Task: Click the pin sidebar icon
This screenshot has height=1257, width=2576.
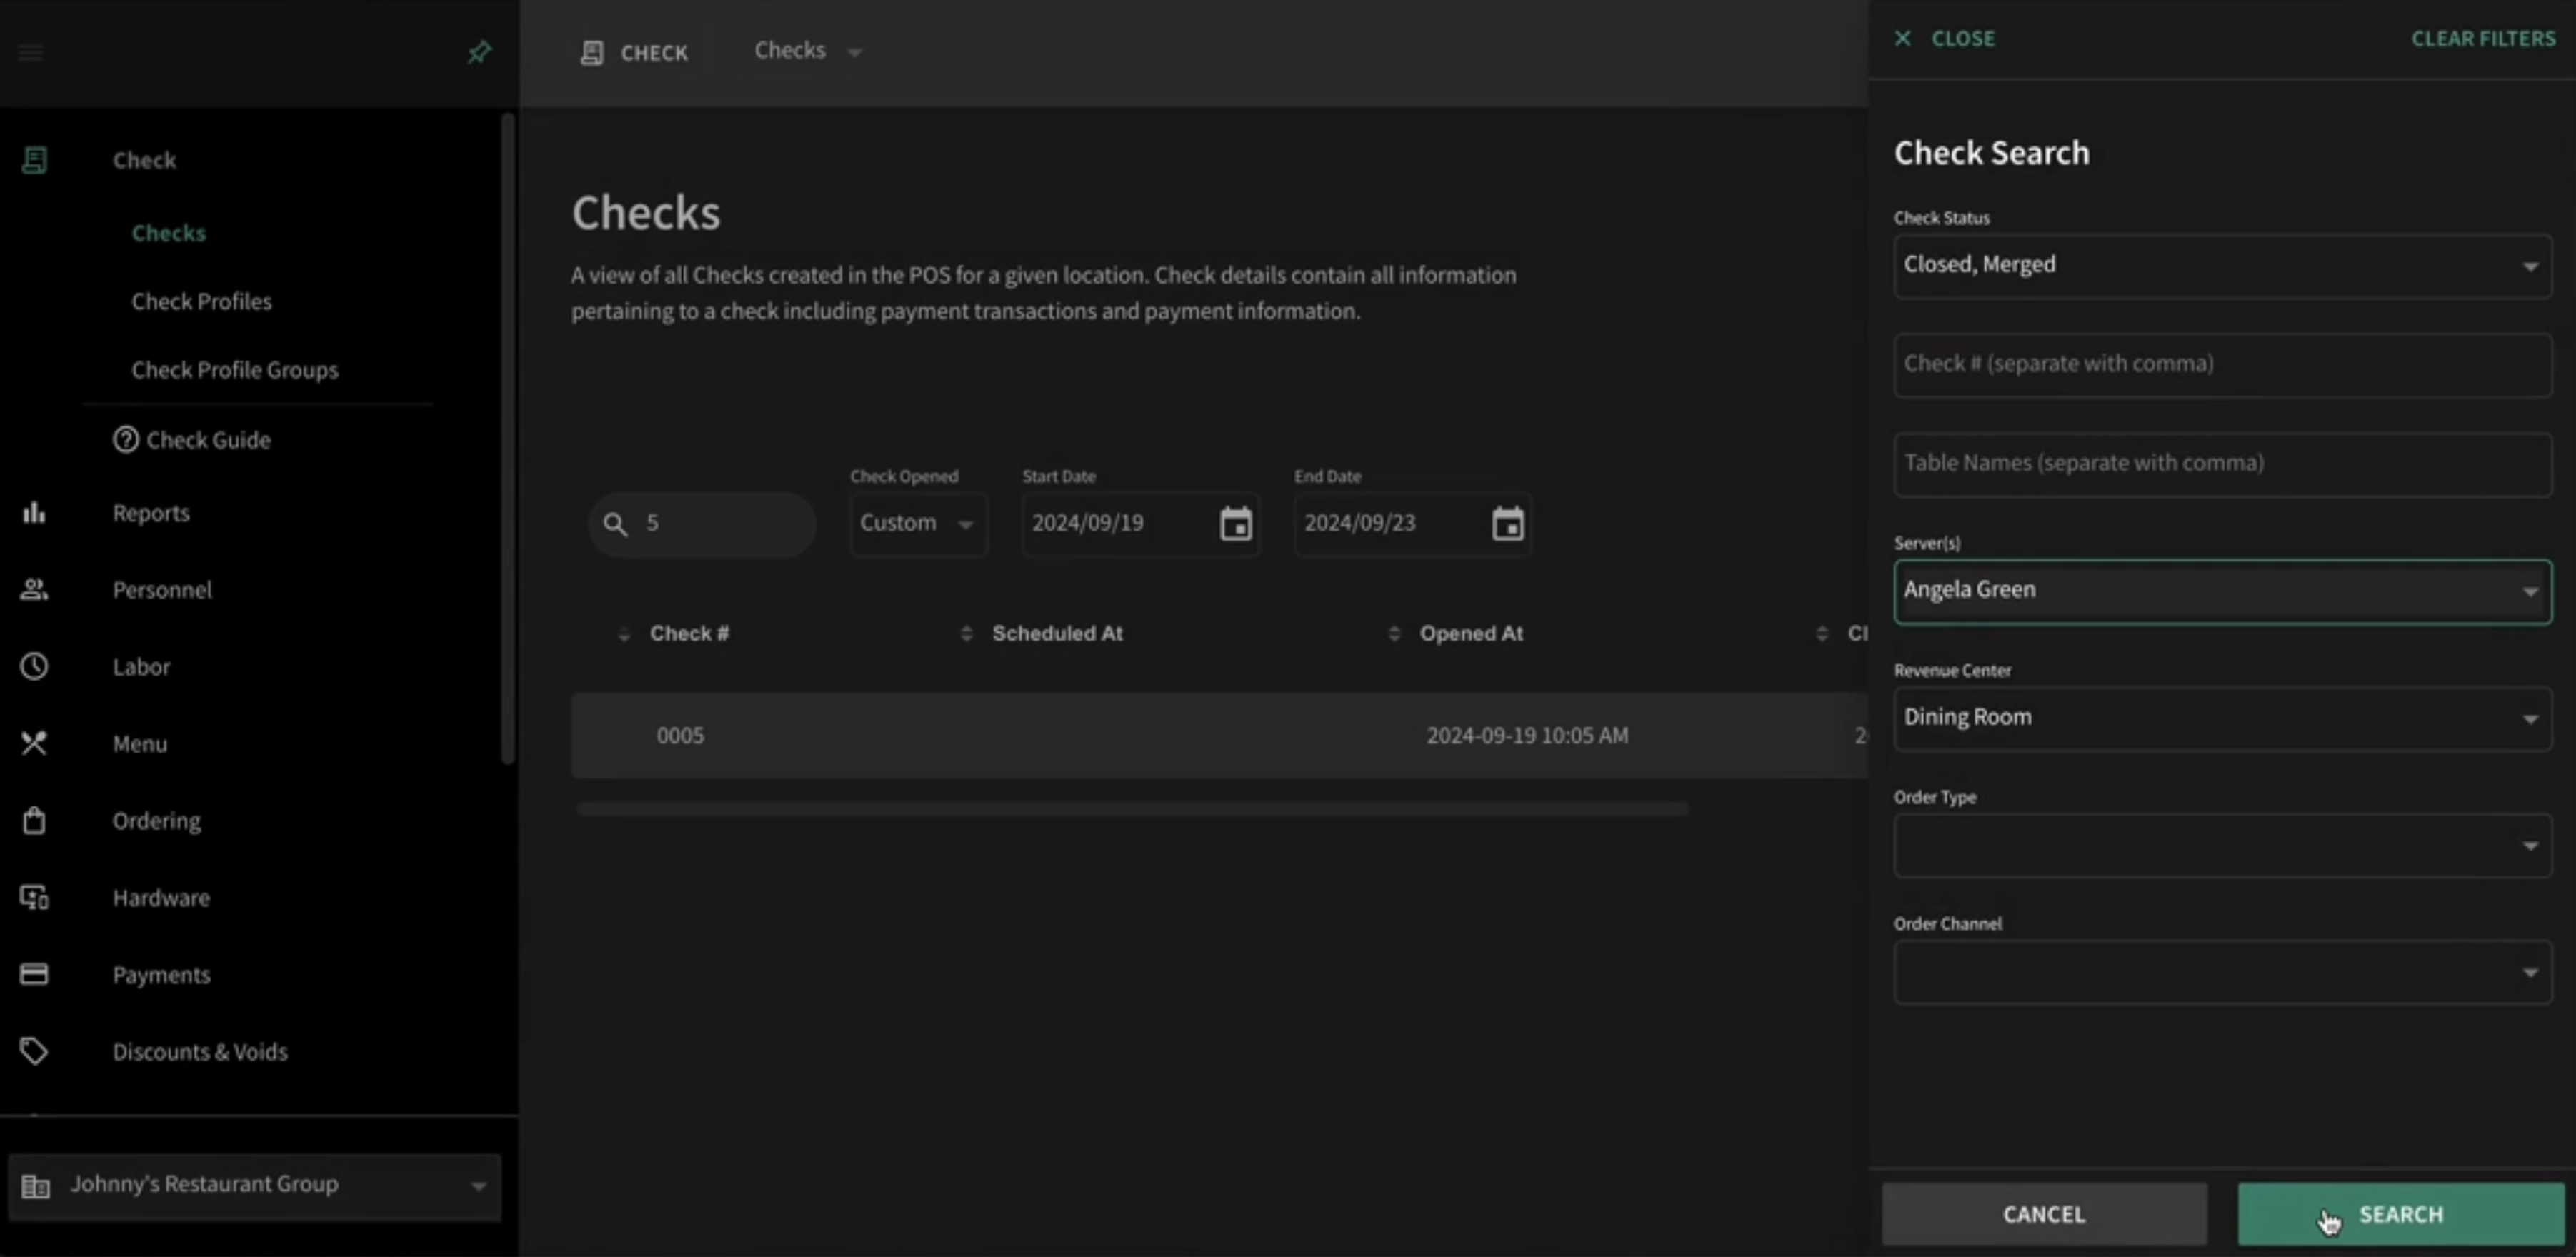Action: (479, 52)
